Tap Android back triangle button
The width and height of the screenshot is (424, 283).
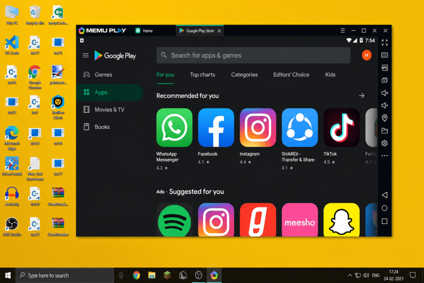click(385, 195)
